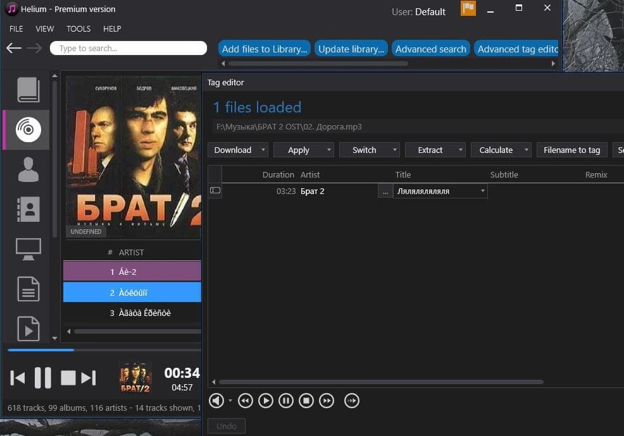
Task: Click Filename to tag button
Action: pos(571,150)
